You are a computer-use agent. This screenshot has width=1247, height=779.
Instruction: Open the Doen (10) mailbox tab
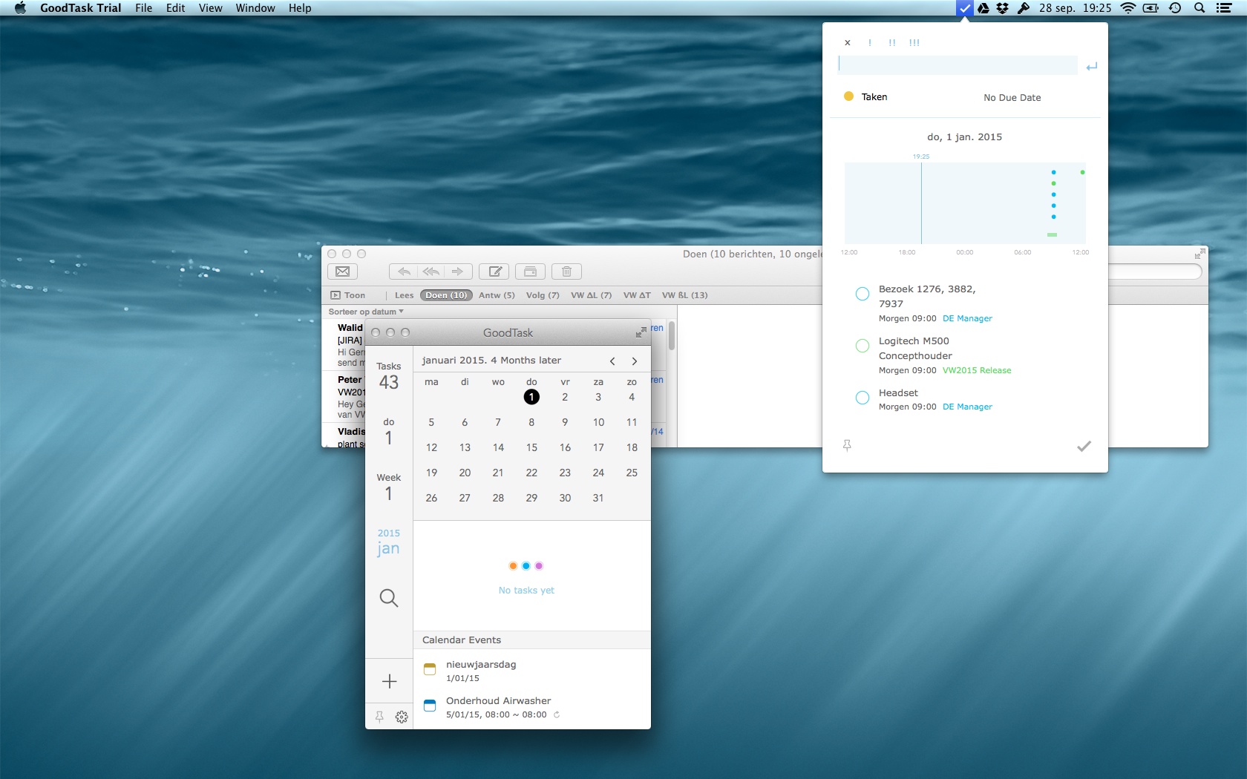446,295
